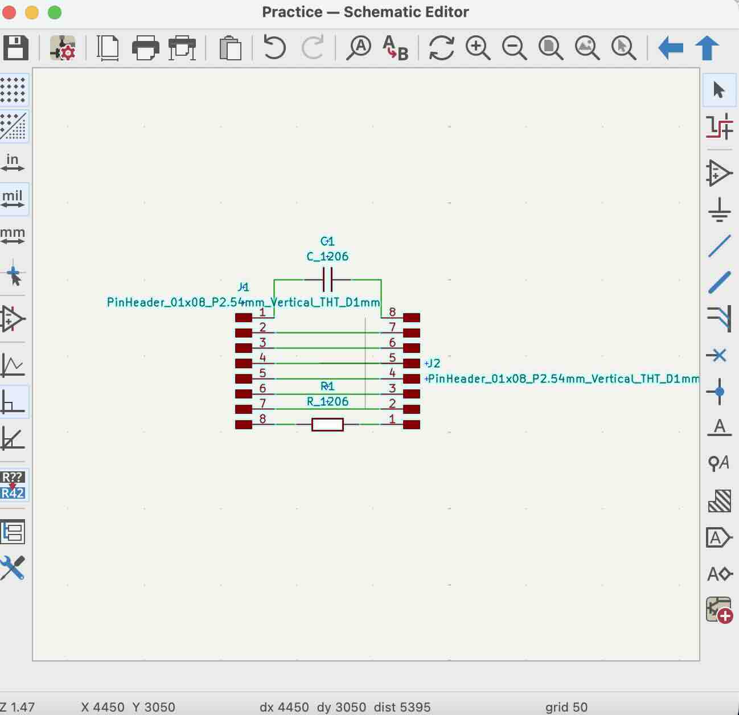The height and width of the screenshot is (715, 739).
Task: Click the Z 1.47 zoom status
Action: (x=17, y=707)
